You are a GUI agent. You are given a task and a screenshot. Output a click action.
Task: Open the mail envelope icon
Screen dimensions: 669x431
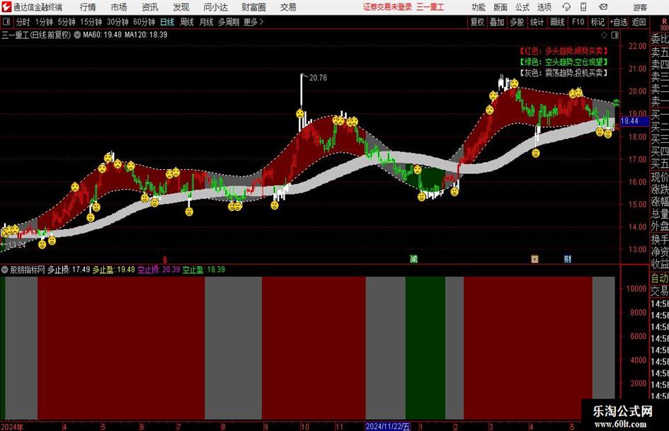pos(603,7)
